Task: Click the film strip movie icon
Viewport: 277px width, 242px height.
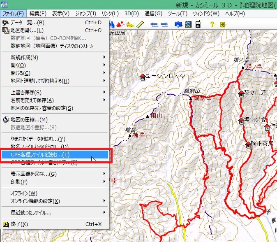Action: pos(188,24)
